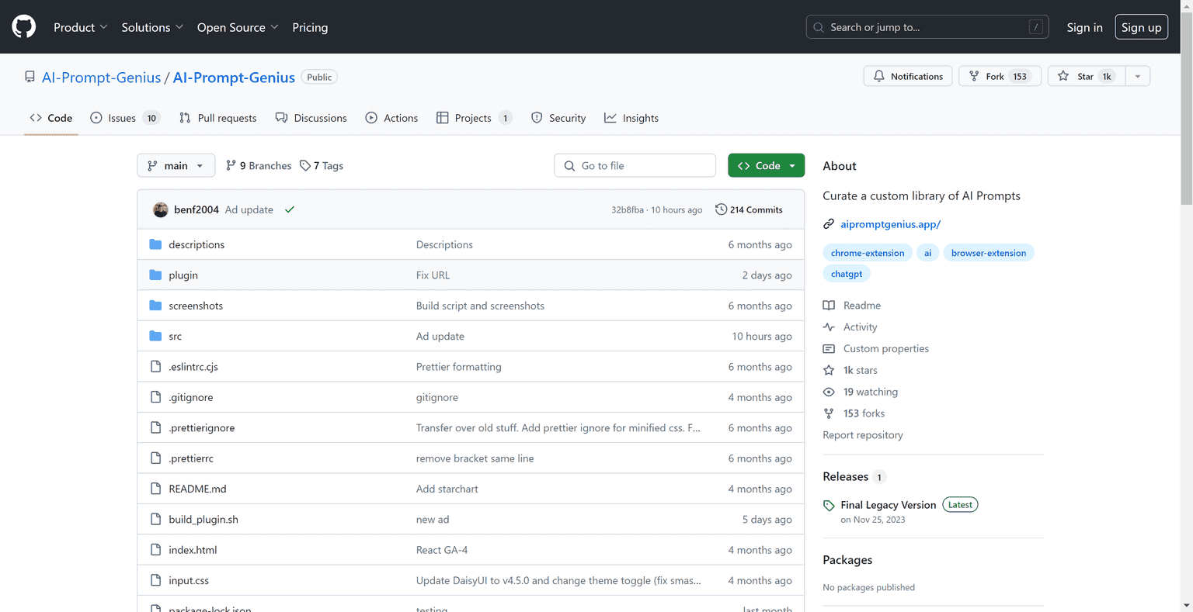Open the dropdown arrow next to Star
Screen dimensions: 1193x612
(1138, 76)
